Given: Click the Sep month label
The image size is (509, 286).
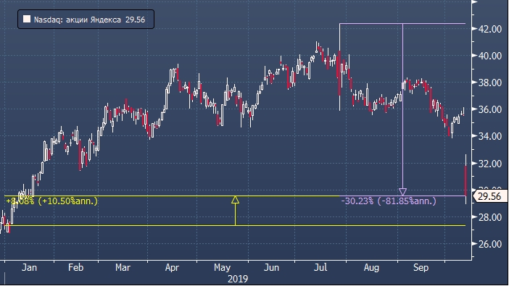Looking at the screenshot, I should [x=421, y=268].
